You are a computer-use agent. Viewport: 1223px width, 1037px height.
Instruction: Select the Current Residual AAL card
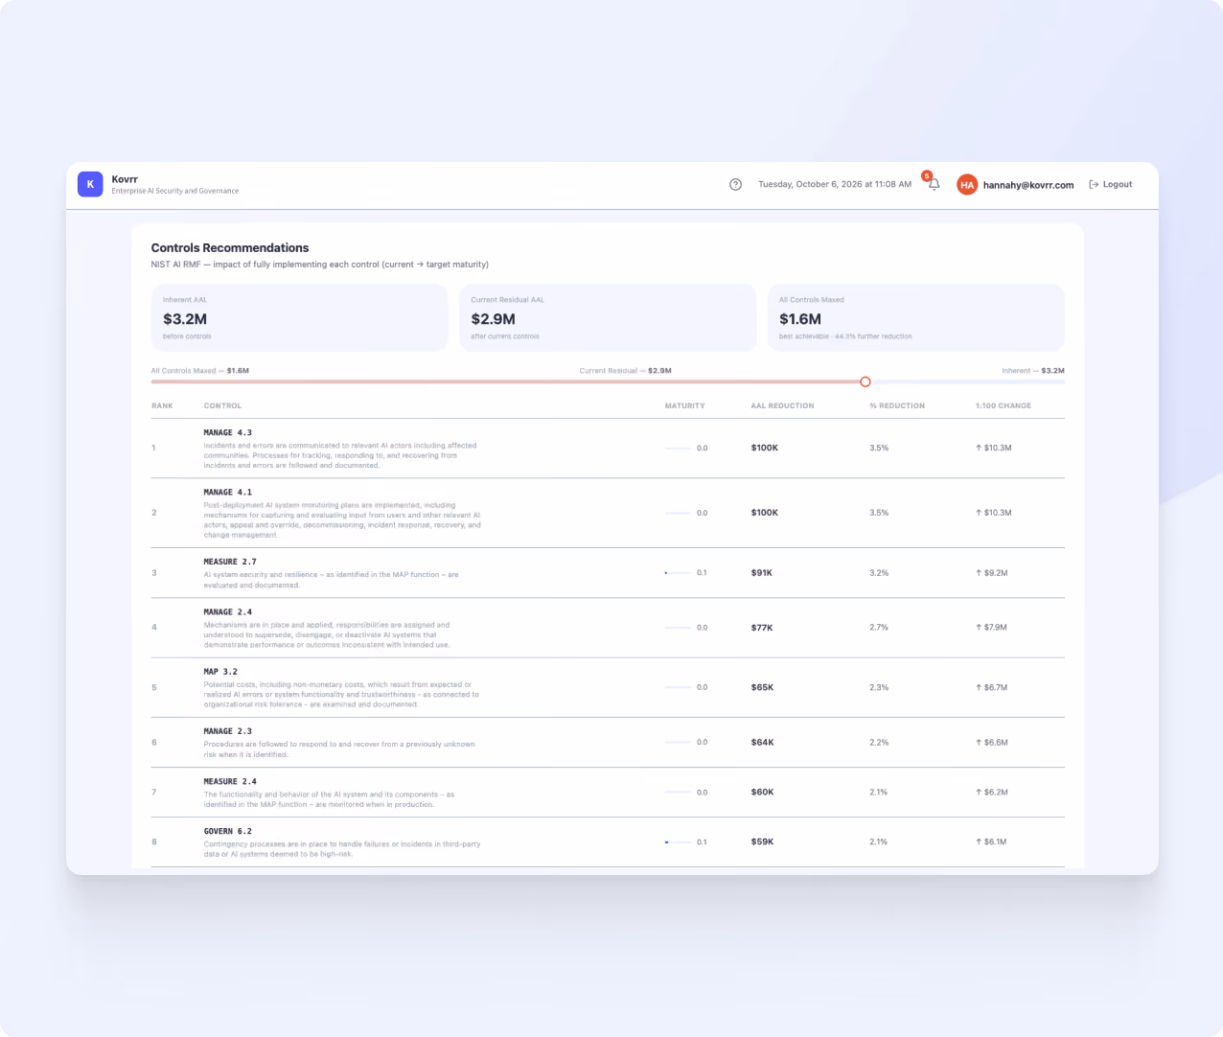tap(608, 317)
